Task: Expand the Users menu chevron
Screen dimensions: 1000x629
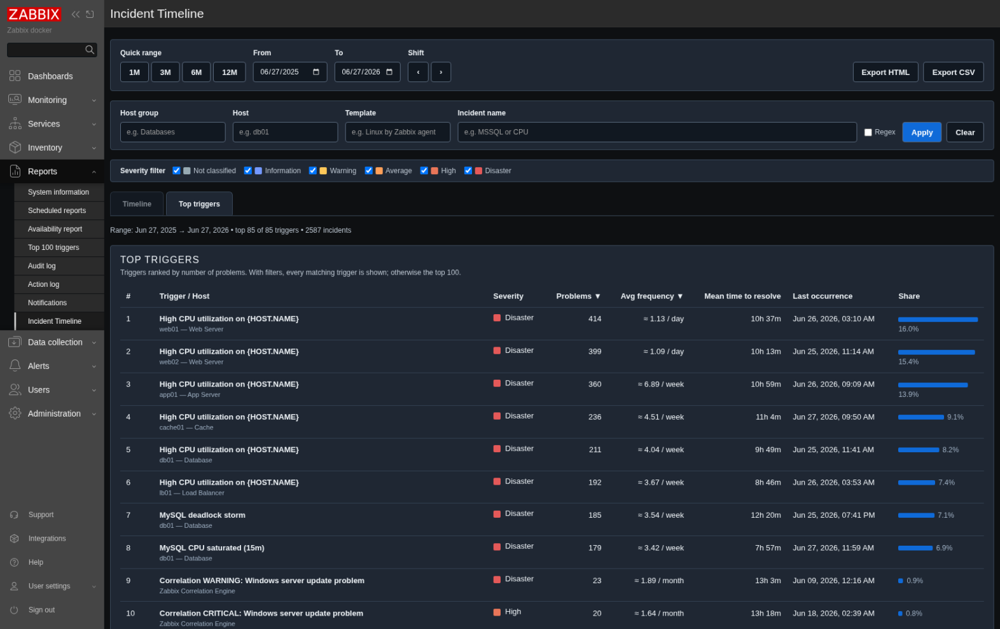Action: [x=94, y=391]
